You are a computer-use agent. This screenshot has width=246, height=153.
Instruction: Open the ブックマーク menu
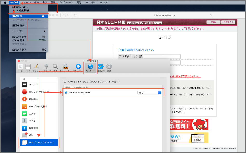(x=66, y=2)
